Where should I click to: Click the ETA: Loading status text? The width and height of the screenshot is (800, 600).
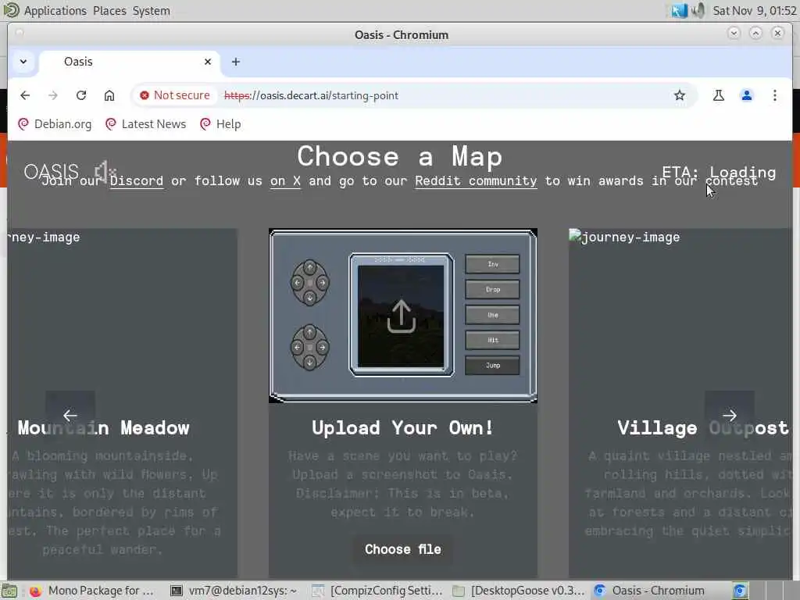pos(719,173)
